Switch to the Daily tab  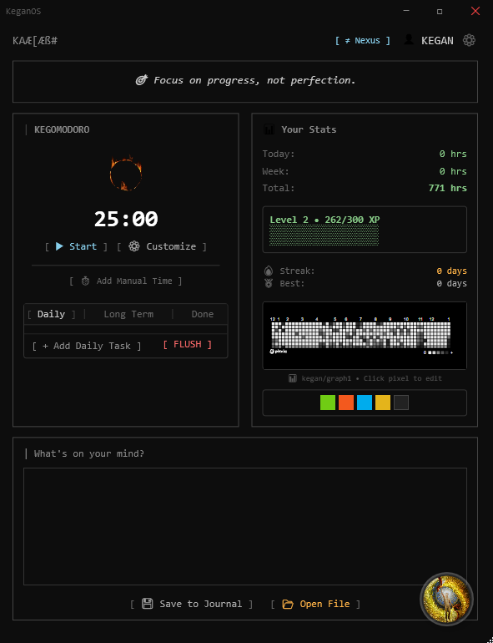click(x=51, y=314)
